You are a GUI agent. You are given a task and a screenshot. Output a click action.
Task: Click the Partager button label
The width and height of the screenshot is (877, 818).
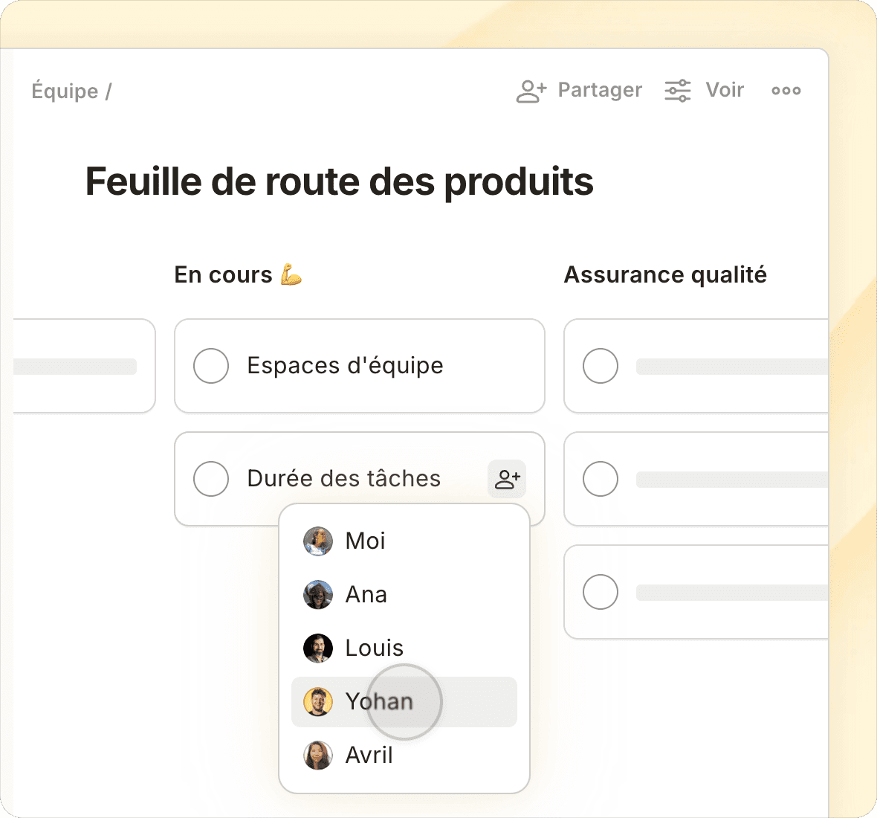pyautogui.click(x=599, y=91)
